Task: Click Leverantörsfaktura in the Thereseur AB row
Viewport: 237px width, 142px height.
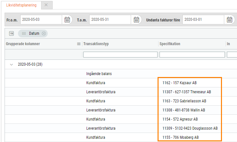Action: pos(101,92)
